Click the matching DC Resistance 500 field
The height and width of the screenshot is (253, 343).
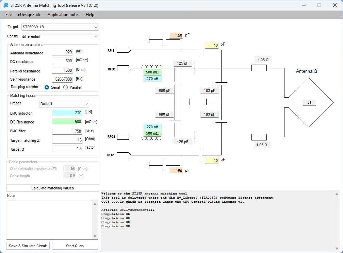67,122
